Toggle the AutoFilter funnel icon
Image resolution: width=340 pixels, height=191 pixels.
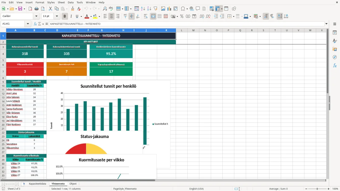[x=156, y=9]
